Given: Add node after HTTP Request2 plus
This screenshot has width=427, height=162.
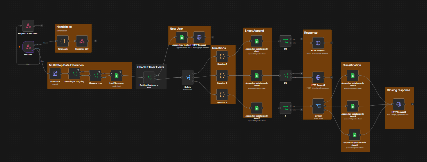Looking at the screenshot, I should coord(332,77).
